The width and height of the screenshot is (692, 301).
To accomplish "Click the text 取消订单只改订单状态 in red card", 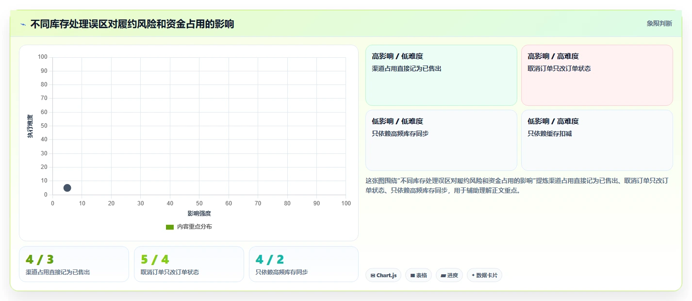I will (x=560, y=68).
